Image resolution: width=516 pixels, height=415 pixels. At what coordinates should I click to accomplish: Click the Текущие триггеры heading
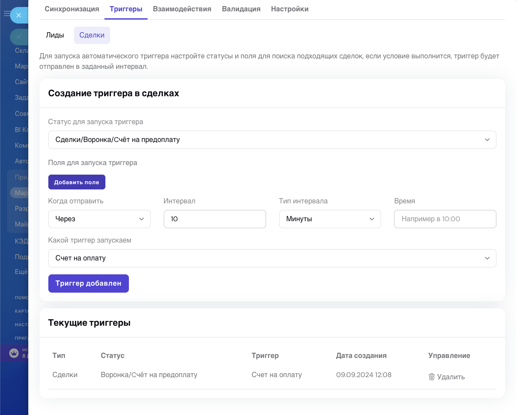pyautogui.click(x=89, y=323)
